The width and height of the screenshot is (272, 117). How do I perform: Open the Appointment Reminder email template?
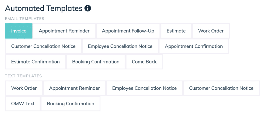tap(64, 31)
